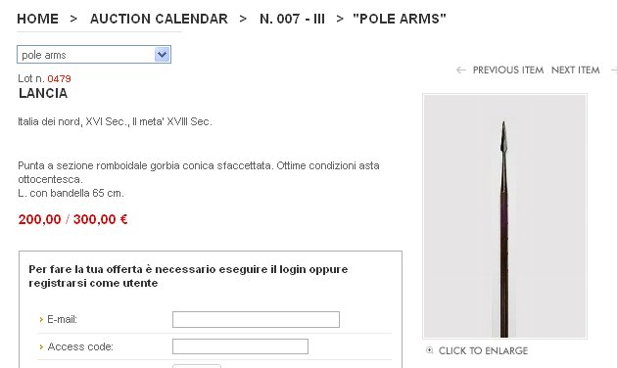
Task: Click the next item right arrow icon
Action: point(613,70)
